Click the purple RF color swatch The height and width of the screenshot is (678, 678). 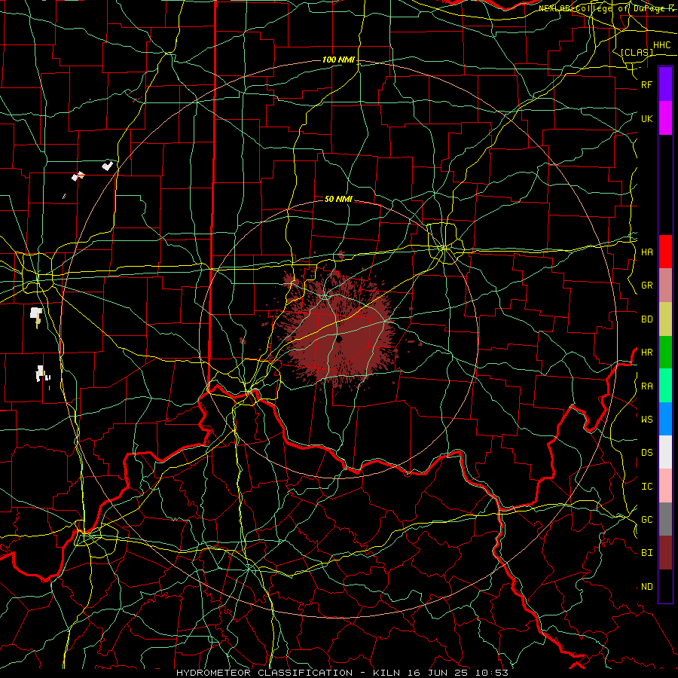(x=665, y=84)
